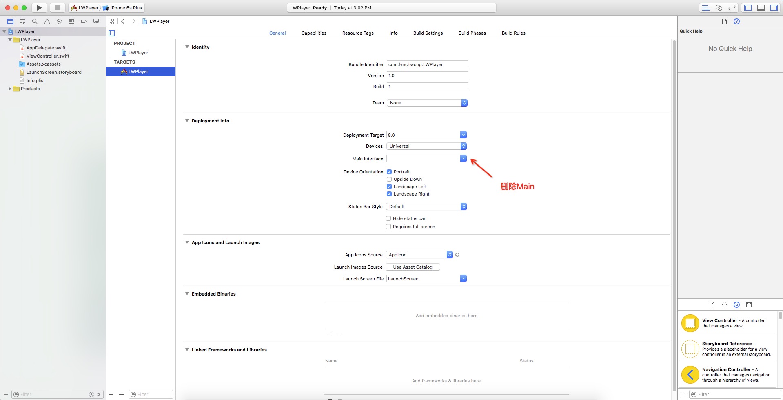Switch to the Info tab
Viewport: 783px width, 400px height.
click(x=393, y=33)
